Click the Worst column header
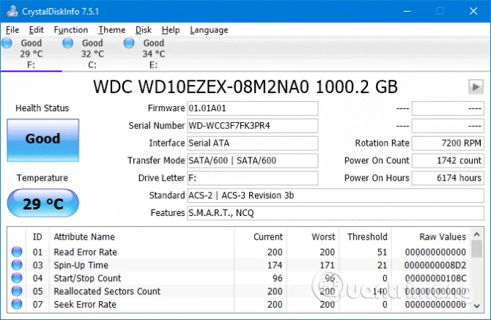Image resolution: width=491 pixels, height=320 pixels. tap(312, 237)
